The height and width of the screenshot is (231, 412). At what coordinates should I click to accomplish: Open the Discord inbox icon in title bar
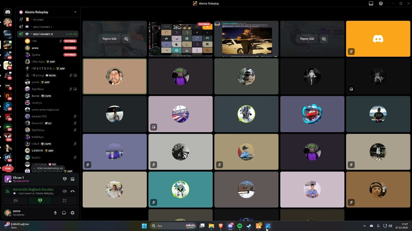pos(371,4)
